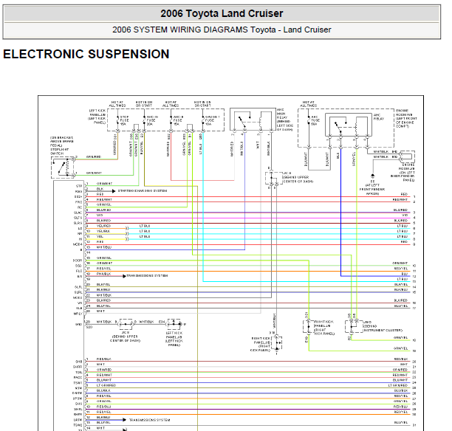This screenshot has width=452, height=431.
Task: Click "AT LEFT FRONT FENDER APRON" ground label
Action: (372, 187)
